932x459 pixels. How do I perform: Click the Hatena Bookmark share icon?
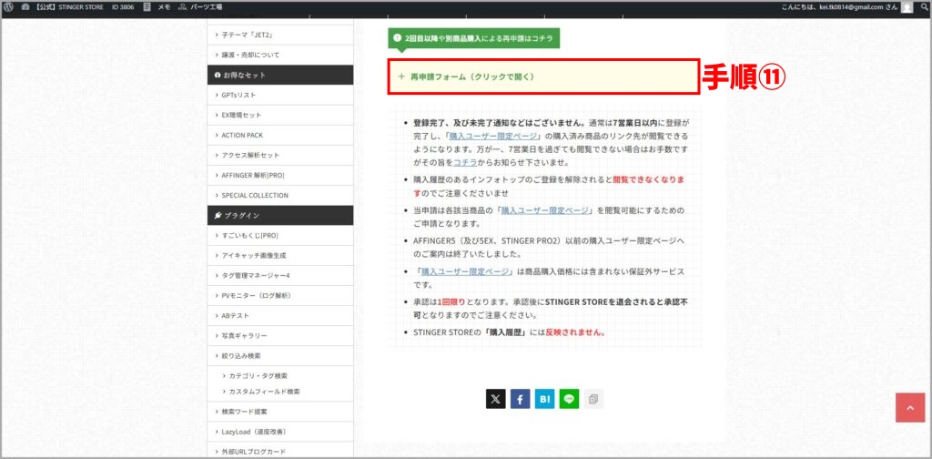point(544,399)
